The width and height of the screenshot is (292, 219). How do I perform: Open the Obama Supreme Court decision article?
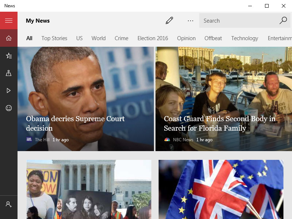[86, 99]
